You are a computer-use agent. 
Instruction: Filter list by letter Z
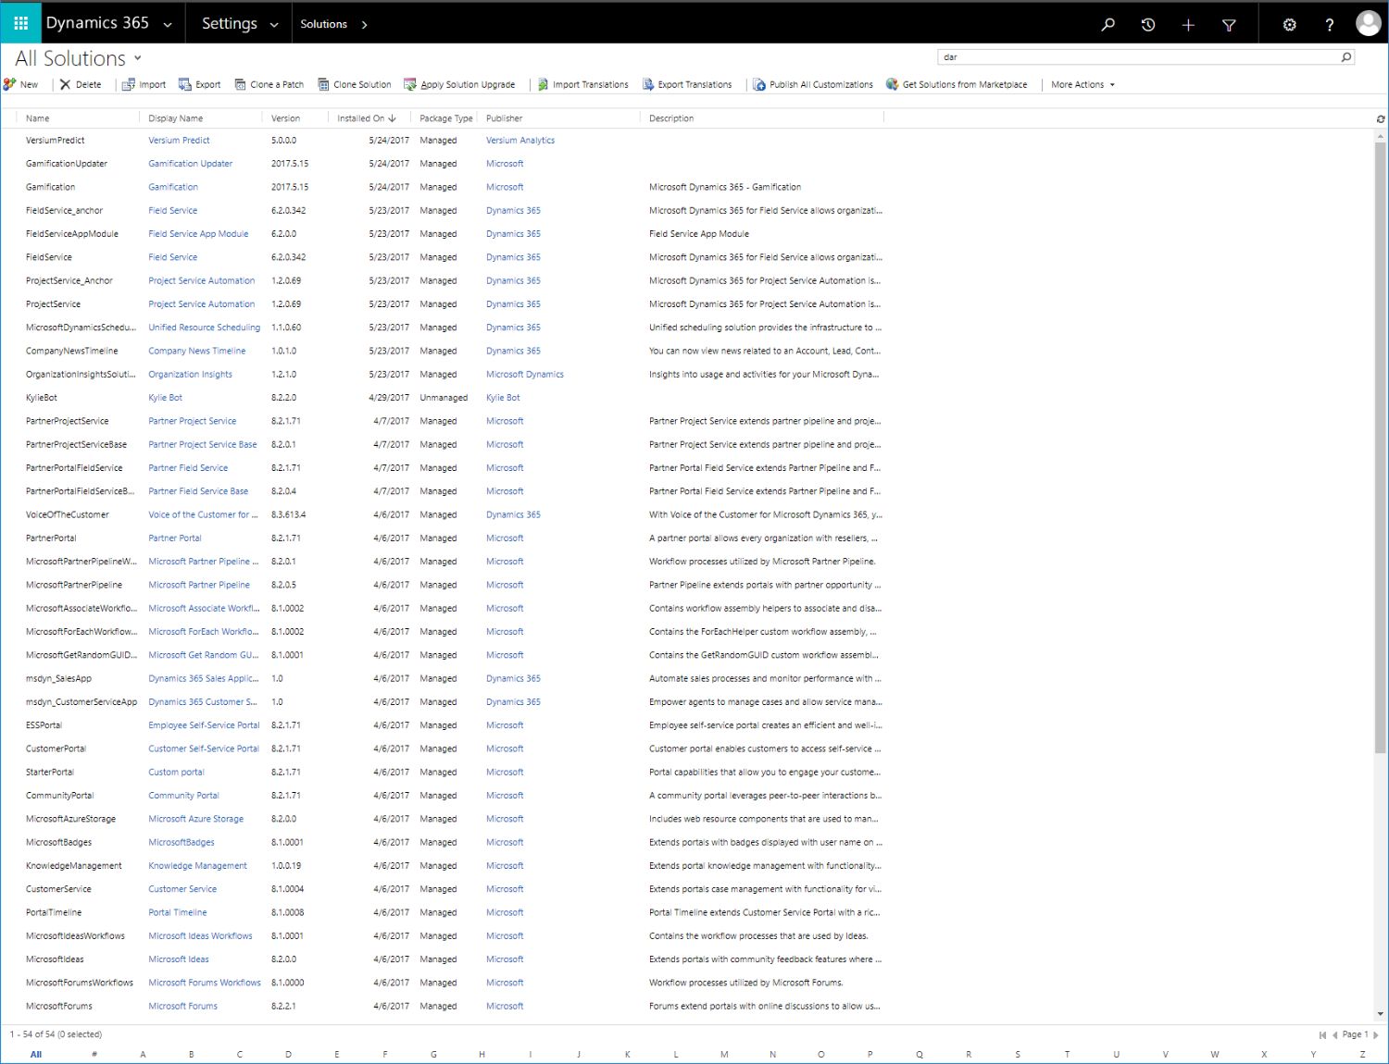click(1362, 1055)
